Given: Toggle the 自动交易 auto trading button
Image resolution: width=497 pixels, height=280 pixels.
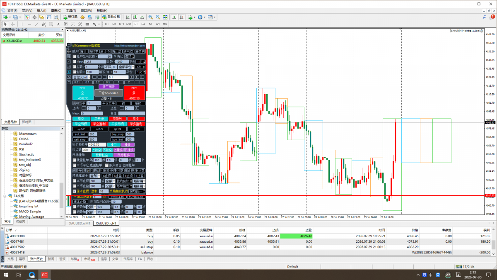Looking at the screenshot, I should click(x=111, y=17).
